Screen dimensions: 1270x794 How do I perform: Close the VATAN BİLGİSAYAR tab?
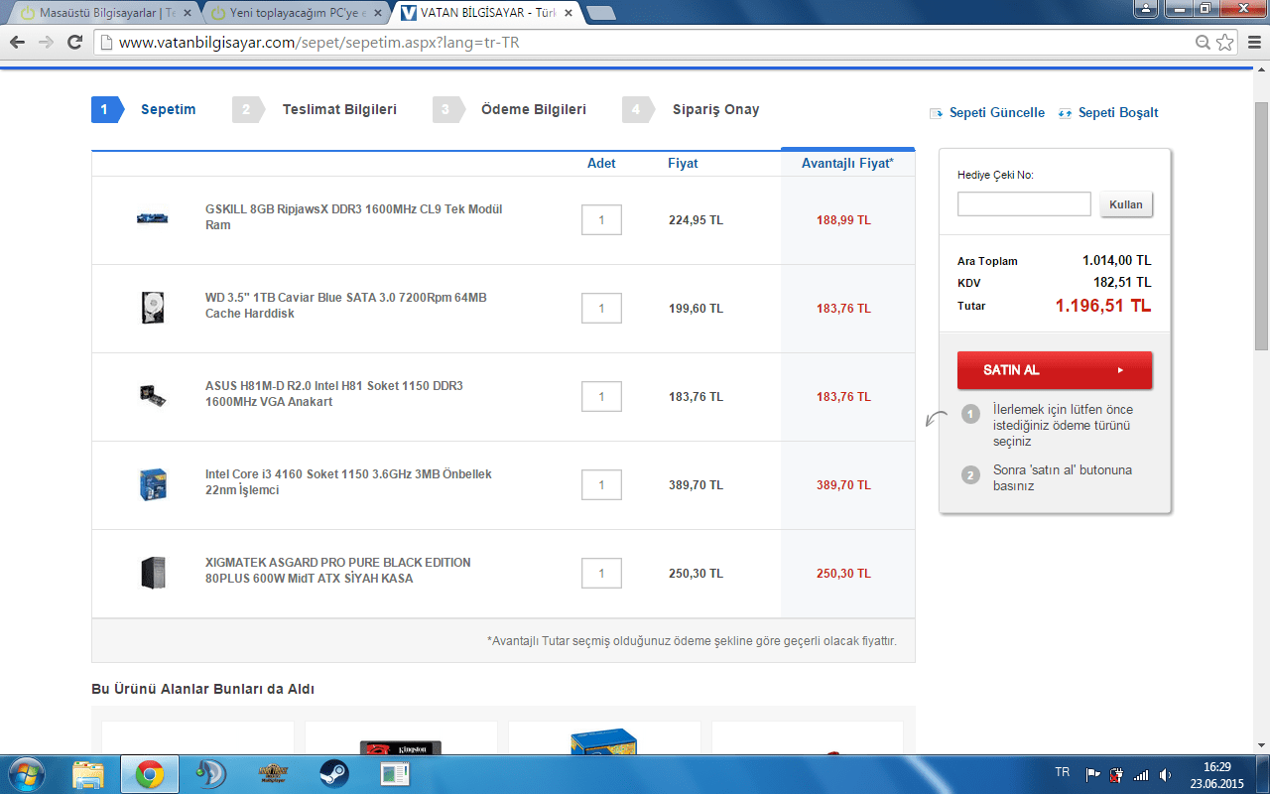coord(568,13)
